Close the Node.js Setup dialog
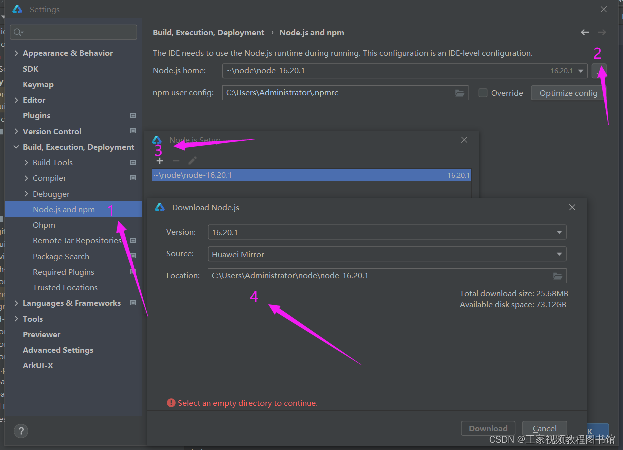This screenshot has width=623, height=450. pyautogui.click(x=464, y=140)
